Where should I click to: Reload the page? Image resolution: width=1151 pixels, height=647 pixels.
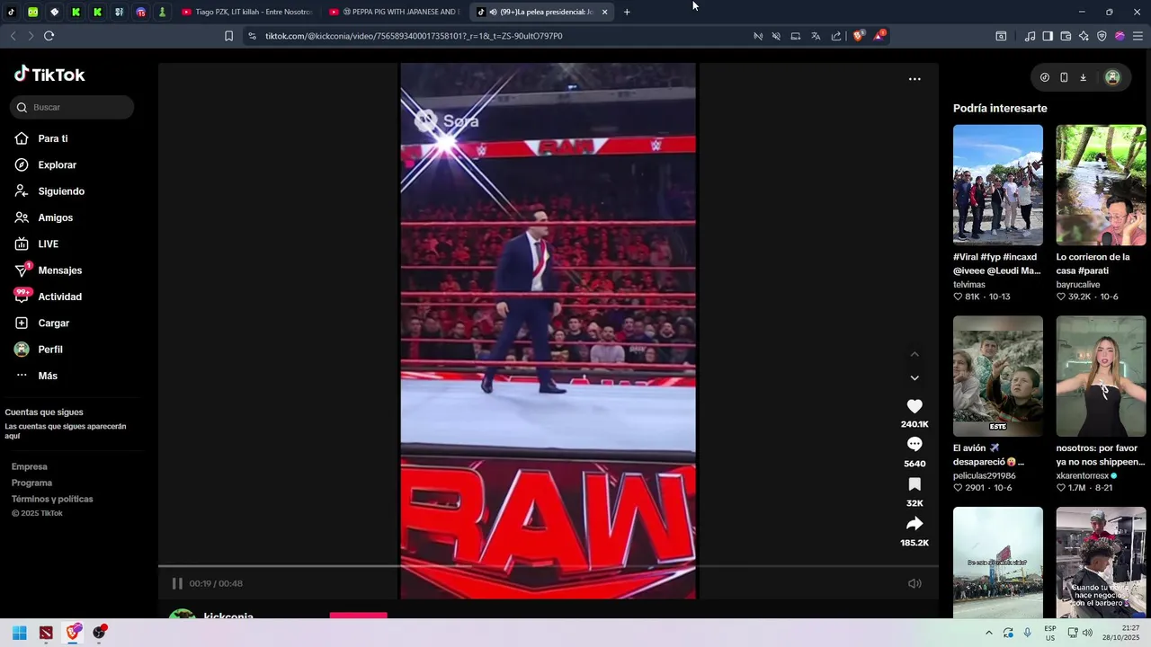pos(49,36)
